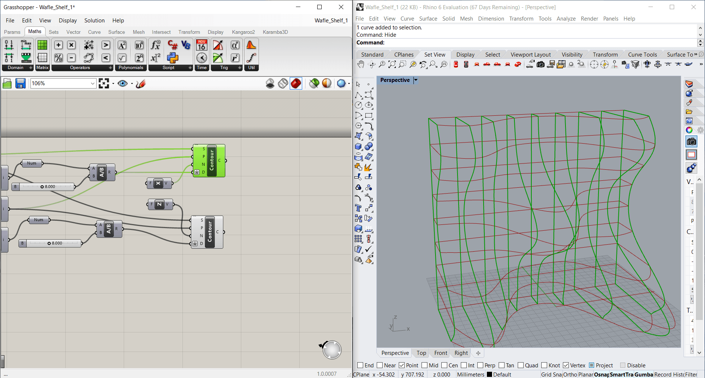Viewport: 705px width, 378px height.
Task: Switch to the Kangaroo2 tab
Action: [x=243, y=32]
